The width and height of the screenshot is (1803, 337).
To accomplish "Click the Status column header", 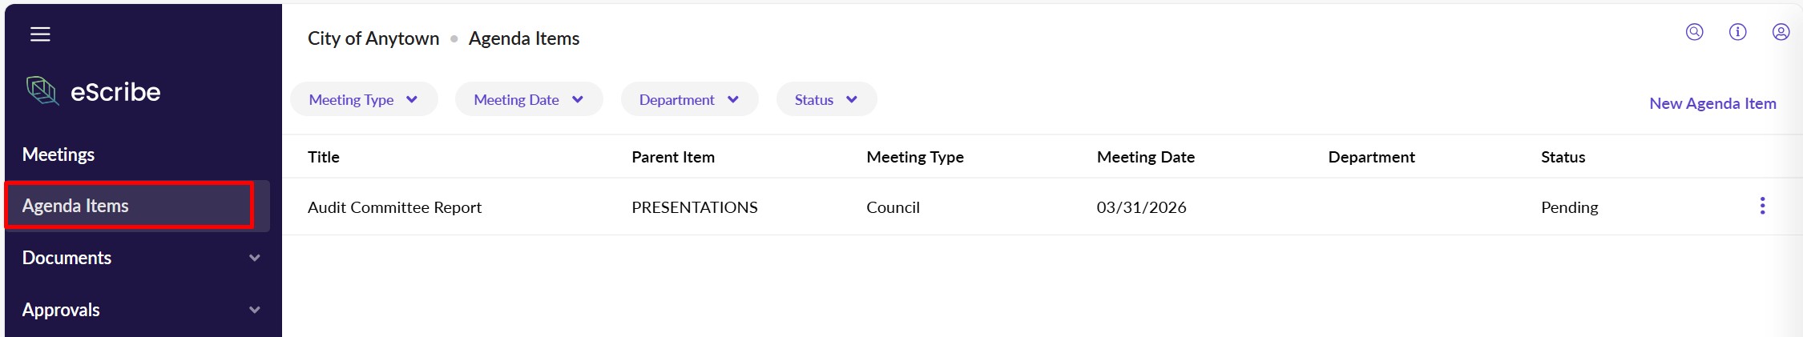I will (x=1563, y=157).
